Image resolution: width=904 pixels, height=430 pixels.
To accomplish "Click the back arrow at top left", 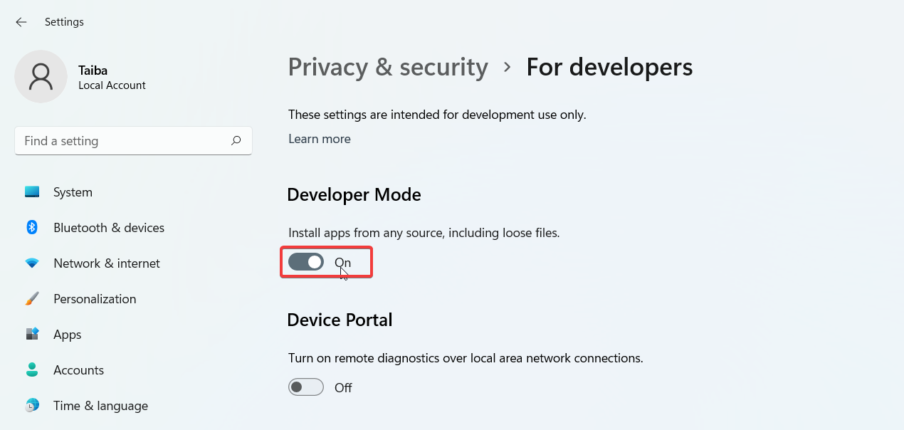I will (21, 22).
